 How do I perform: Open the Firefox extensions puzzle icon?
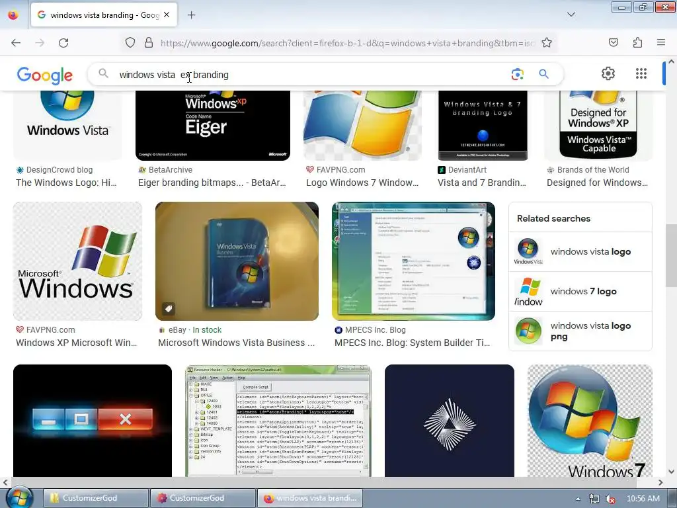(x=637, y=42)
